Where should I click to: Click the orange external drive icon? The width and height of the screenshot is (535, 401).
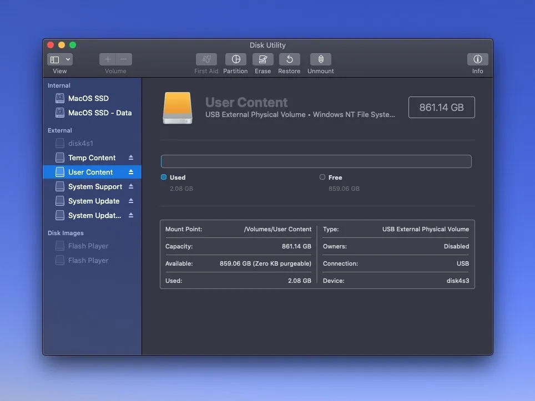(178, 108)
